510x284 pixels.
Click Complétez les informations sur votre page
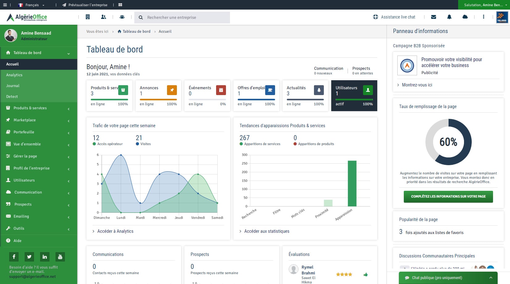click(448, 197)
